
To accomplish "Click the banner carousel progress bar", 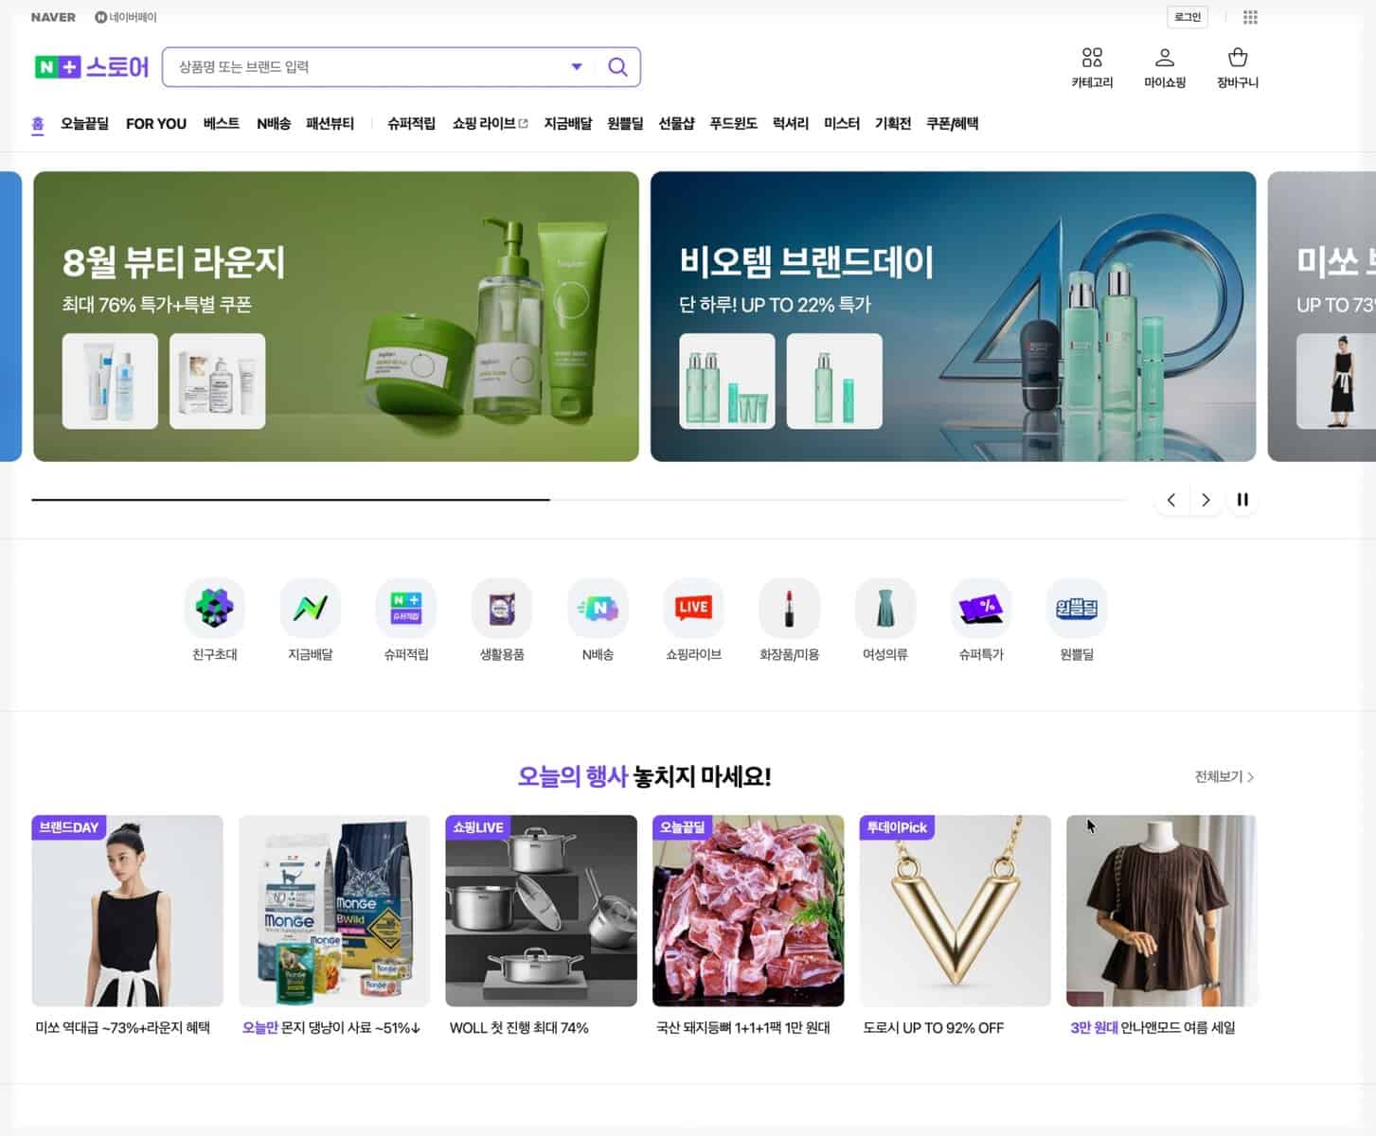I will (x=579, y=499).
